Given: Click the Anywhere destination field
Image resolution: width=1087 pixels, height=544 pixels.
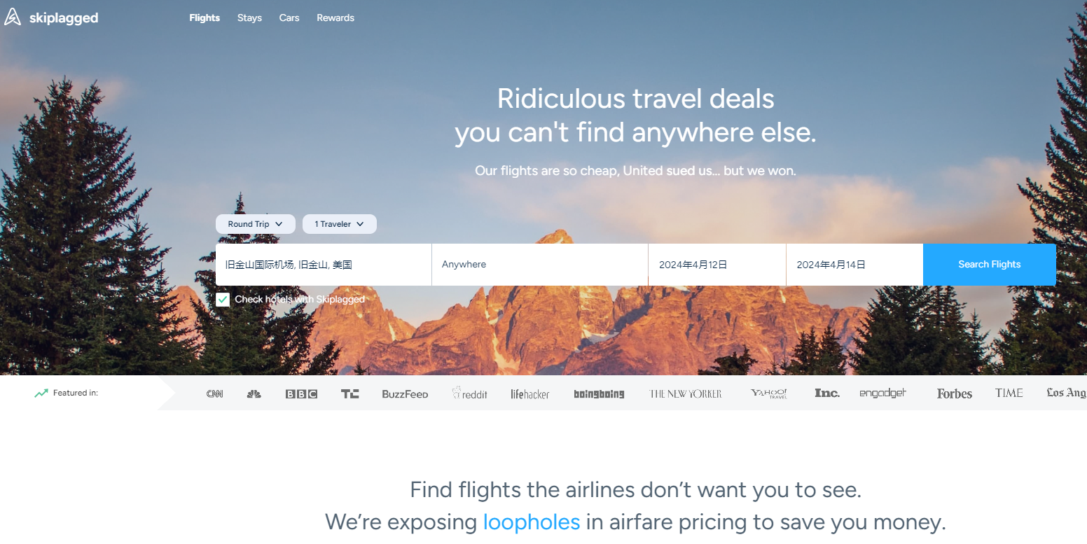Looking at the screenshot, I should click(540, 265).
